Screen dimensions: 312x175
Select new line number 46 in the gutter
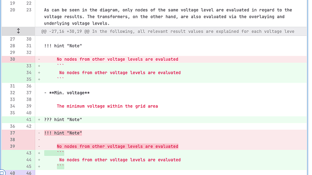tap(29, 173)
